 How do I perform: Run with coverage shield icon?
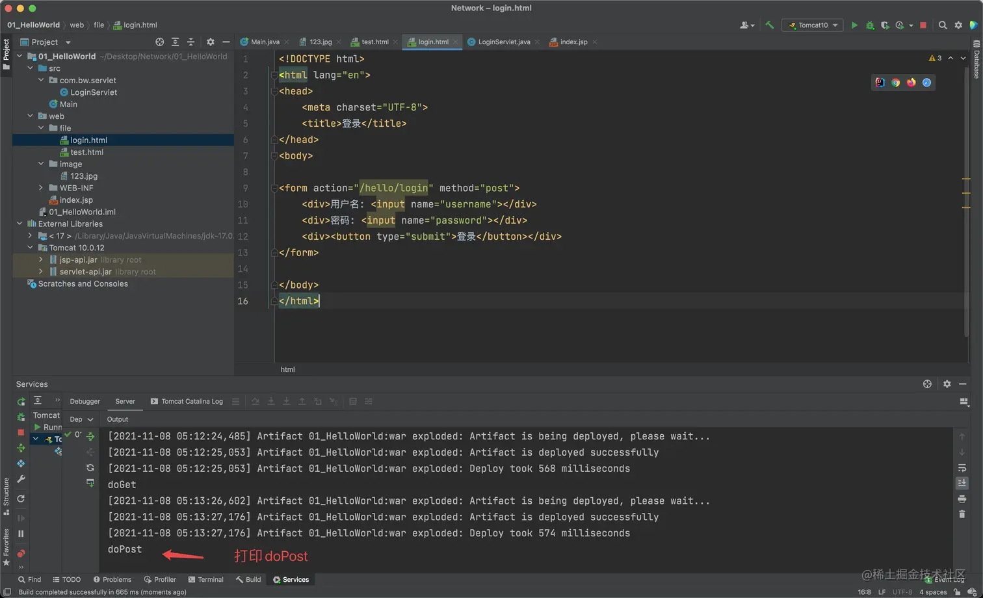(885, 25)
